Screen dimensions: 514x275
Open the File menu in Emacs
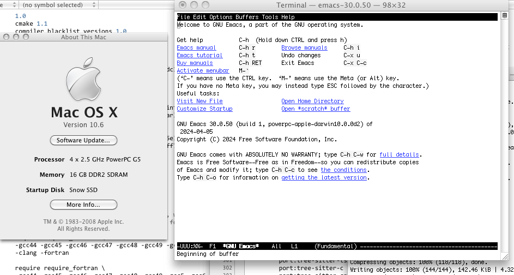click(183, 17)
